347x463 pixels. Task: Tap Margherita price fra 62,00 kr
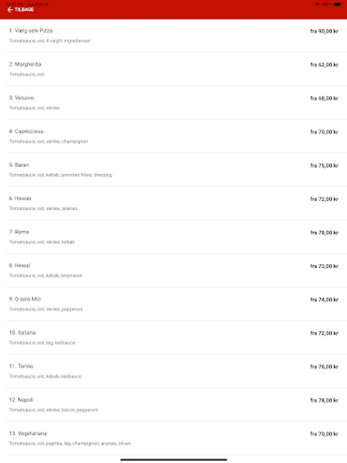[324, 65]
